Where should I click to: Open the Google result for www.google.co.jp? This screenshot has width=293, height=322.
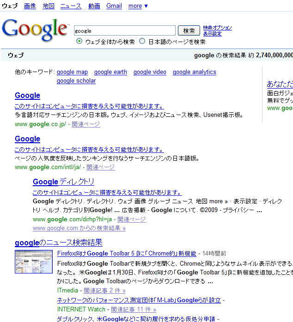point(27,96)
